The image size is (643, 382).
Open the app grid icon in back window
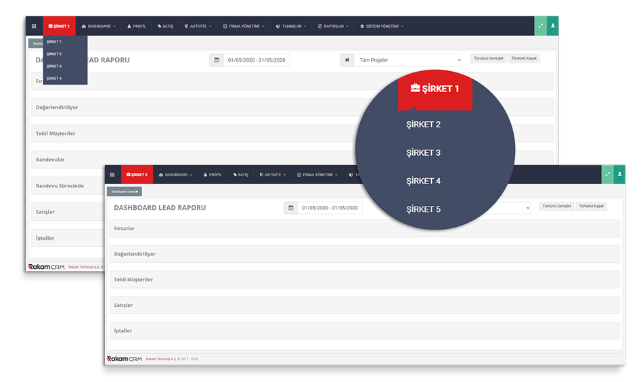(x=34, y=26)
